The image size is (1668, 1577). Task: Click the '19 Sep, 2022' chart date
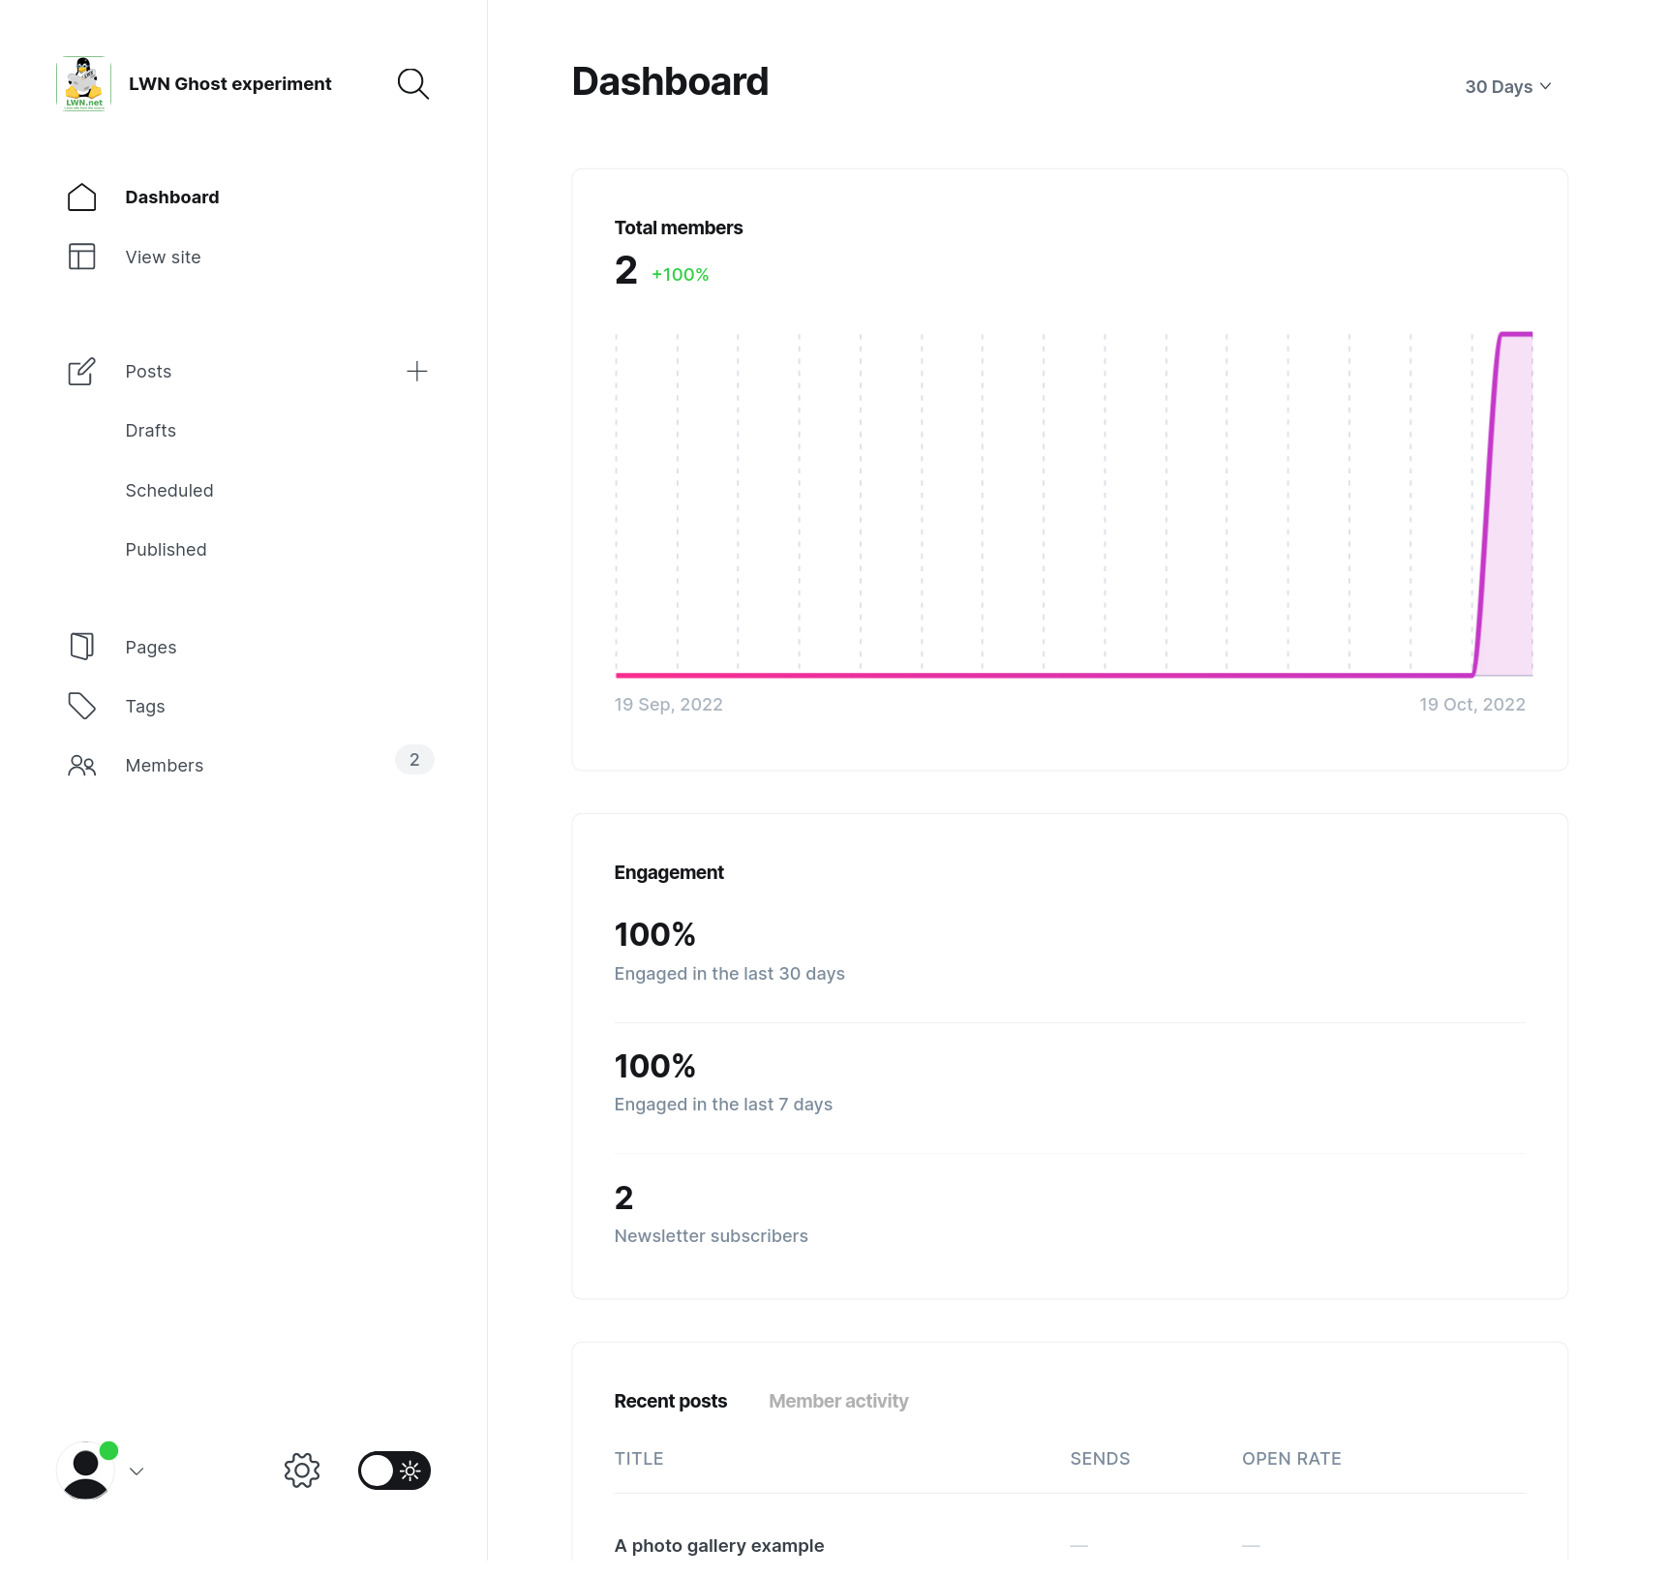(x=669, y=705)
